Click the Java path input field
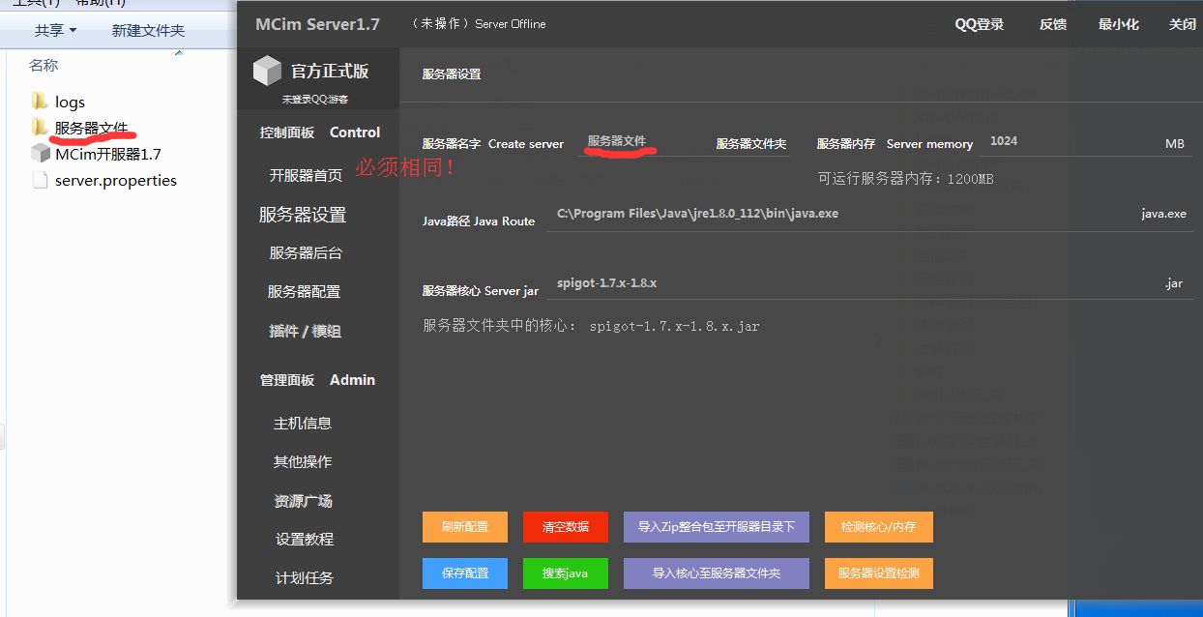The height and width of the screenshot is (617, 1203). click(x=839, y=214)
